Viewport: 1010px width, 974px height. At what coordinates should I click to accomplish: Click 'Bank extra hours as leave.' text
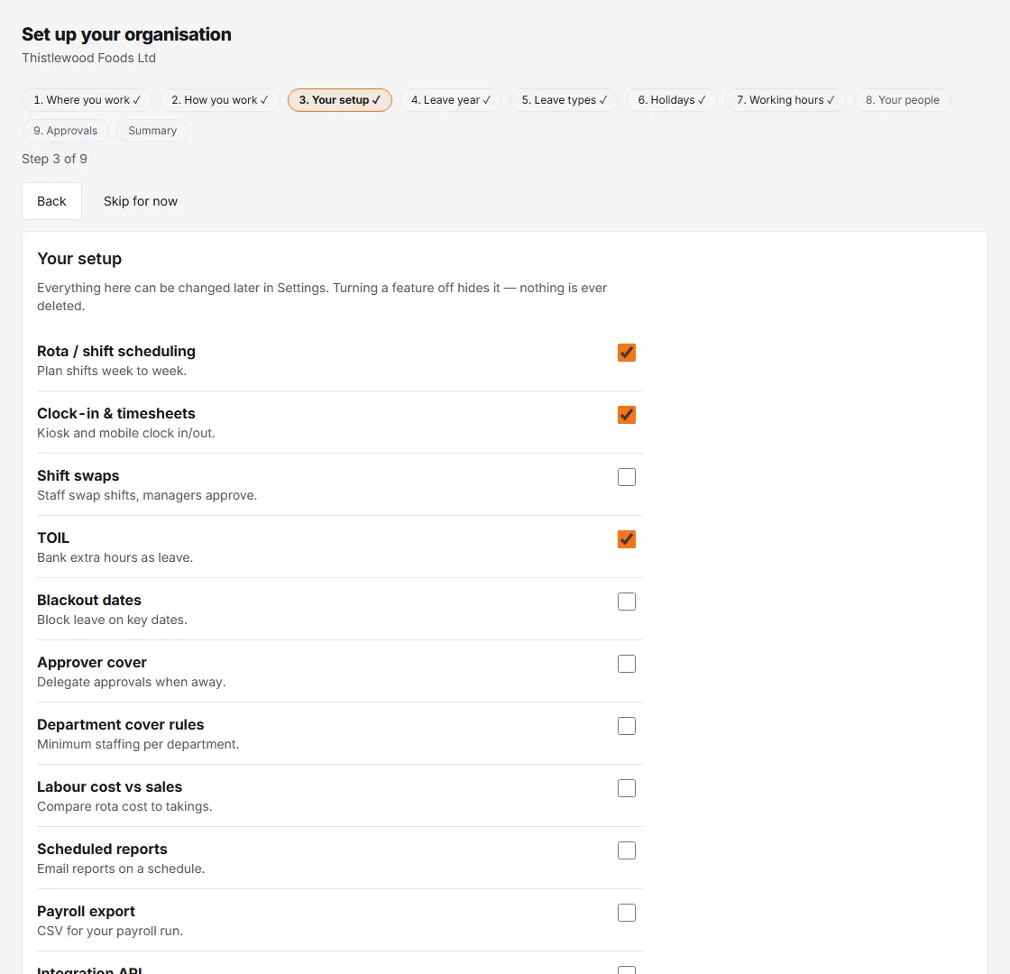(115, 558)
